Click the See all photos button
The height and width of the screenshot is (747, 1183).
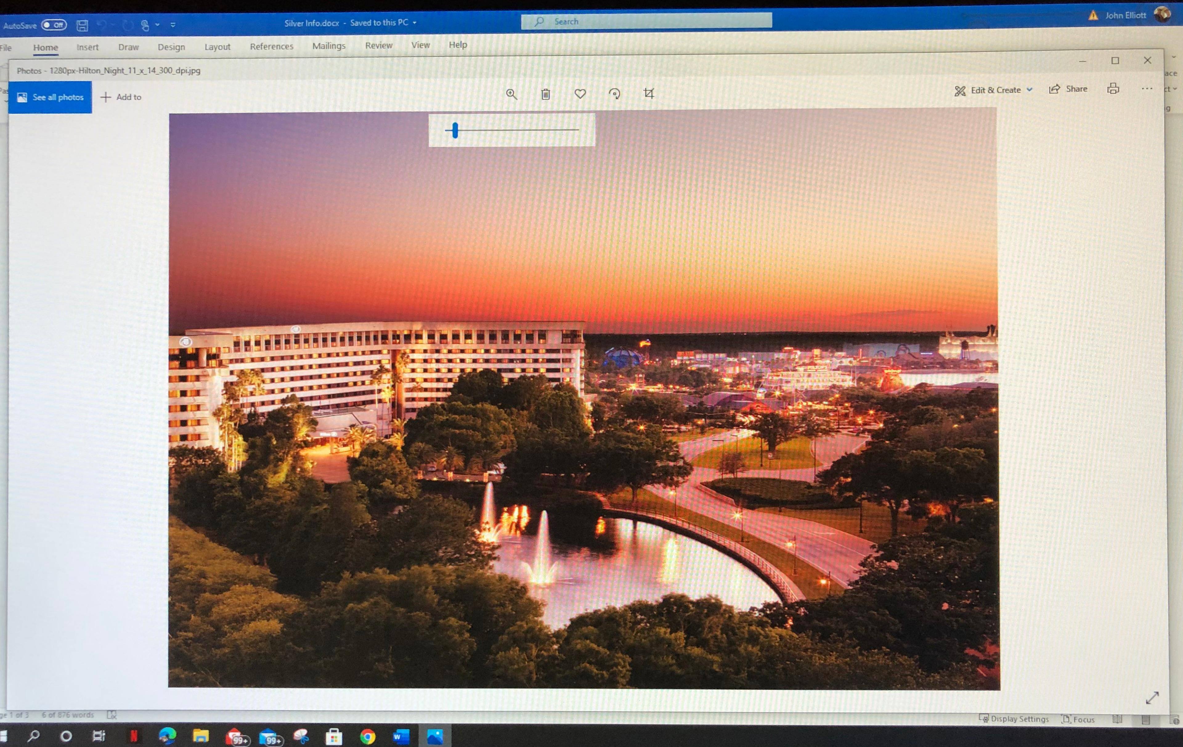(50, 97)
